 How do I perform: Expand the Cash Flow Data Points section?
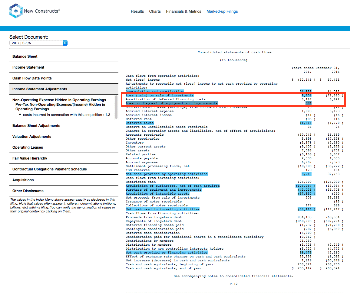[64, 78]
